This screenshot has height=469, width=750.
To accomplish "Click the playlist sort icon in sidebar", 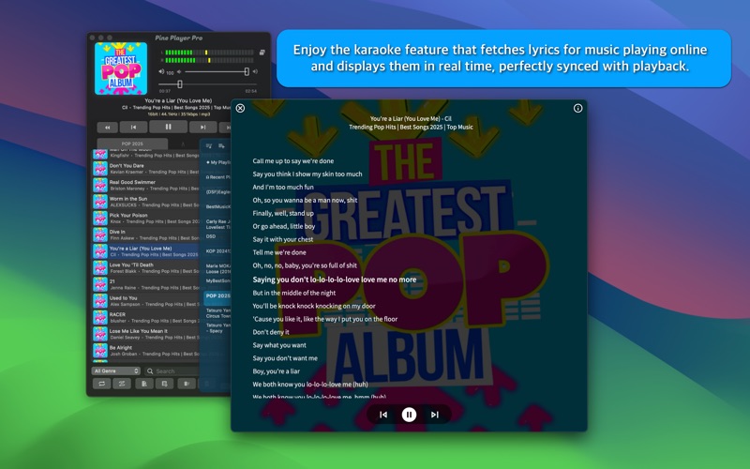I will (x=209, y=146).
